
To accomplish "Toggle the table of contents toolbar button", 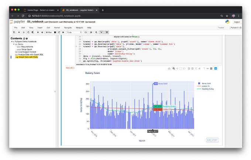I will [107, 33].
